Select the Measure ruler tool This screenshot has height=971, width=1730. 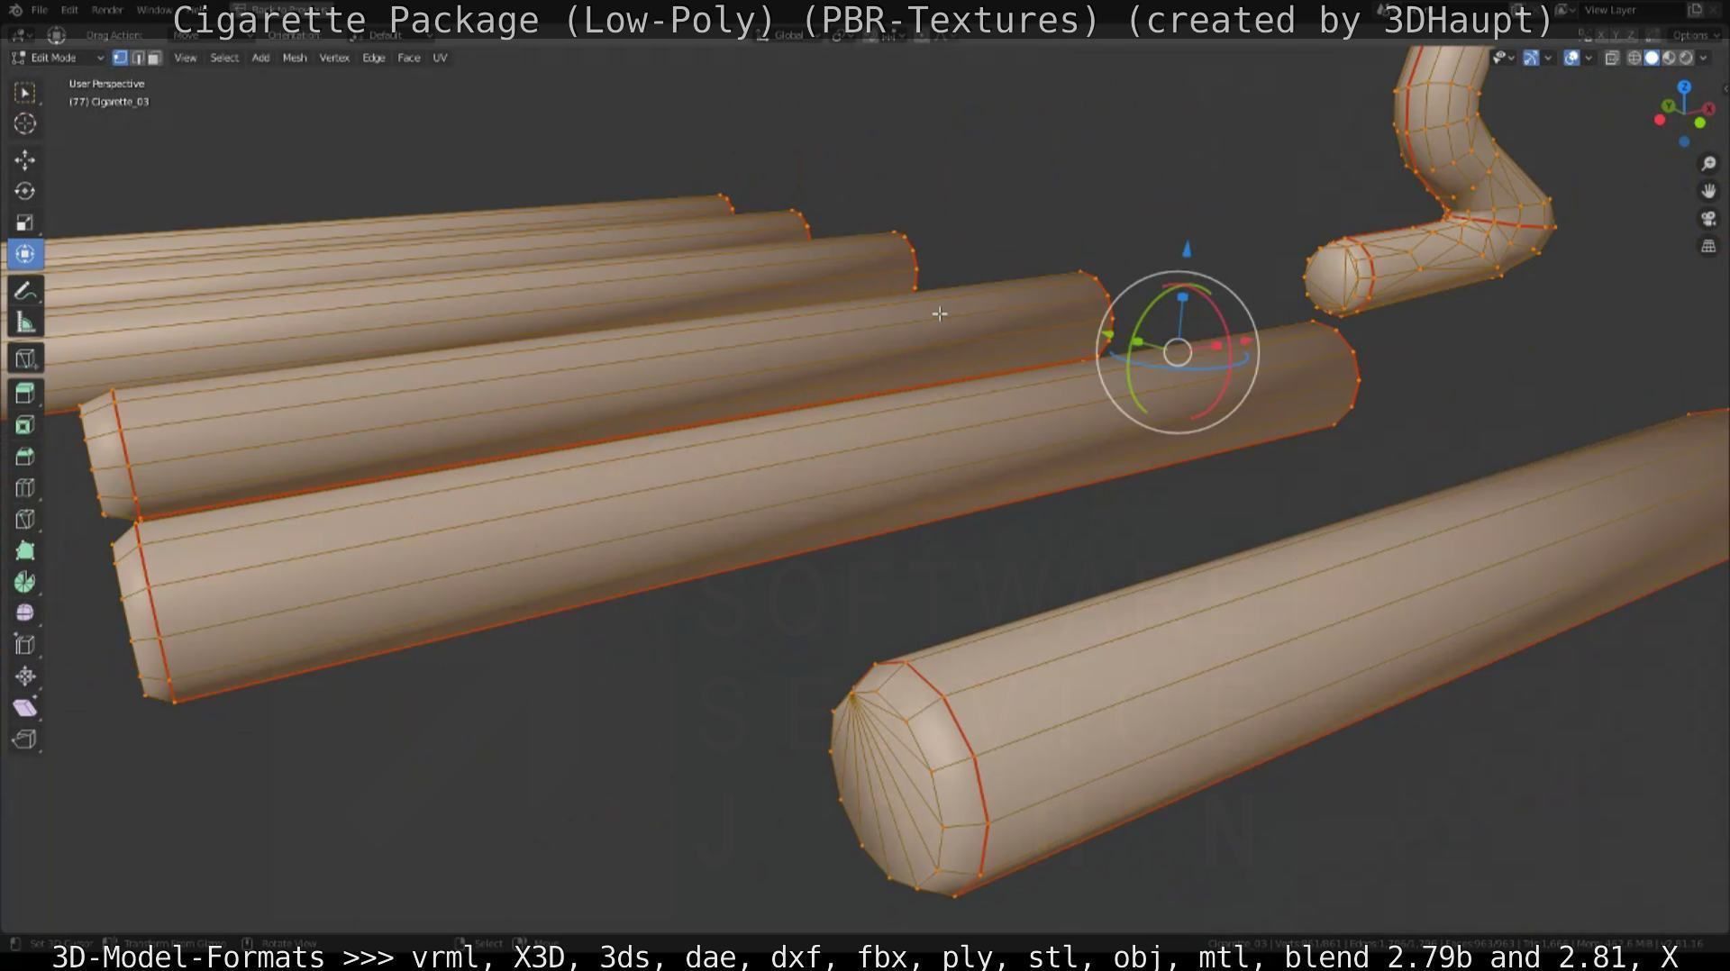click(x=25, y=322)
